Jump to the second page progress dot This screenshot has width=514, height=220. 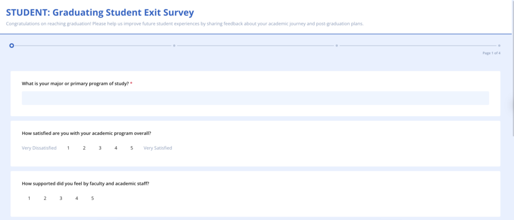pos(174,46)
